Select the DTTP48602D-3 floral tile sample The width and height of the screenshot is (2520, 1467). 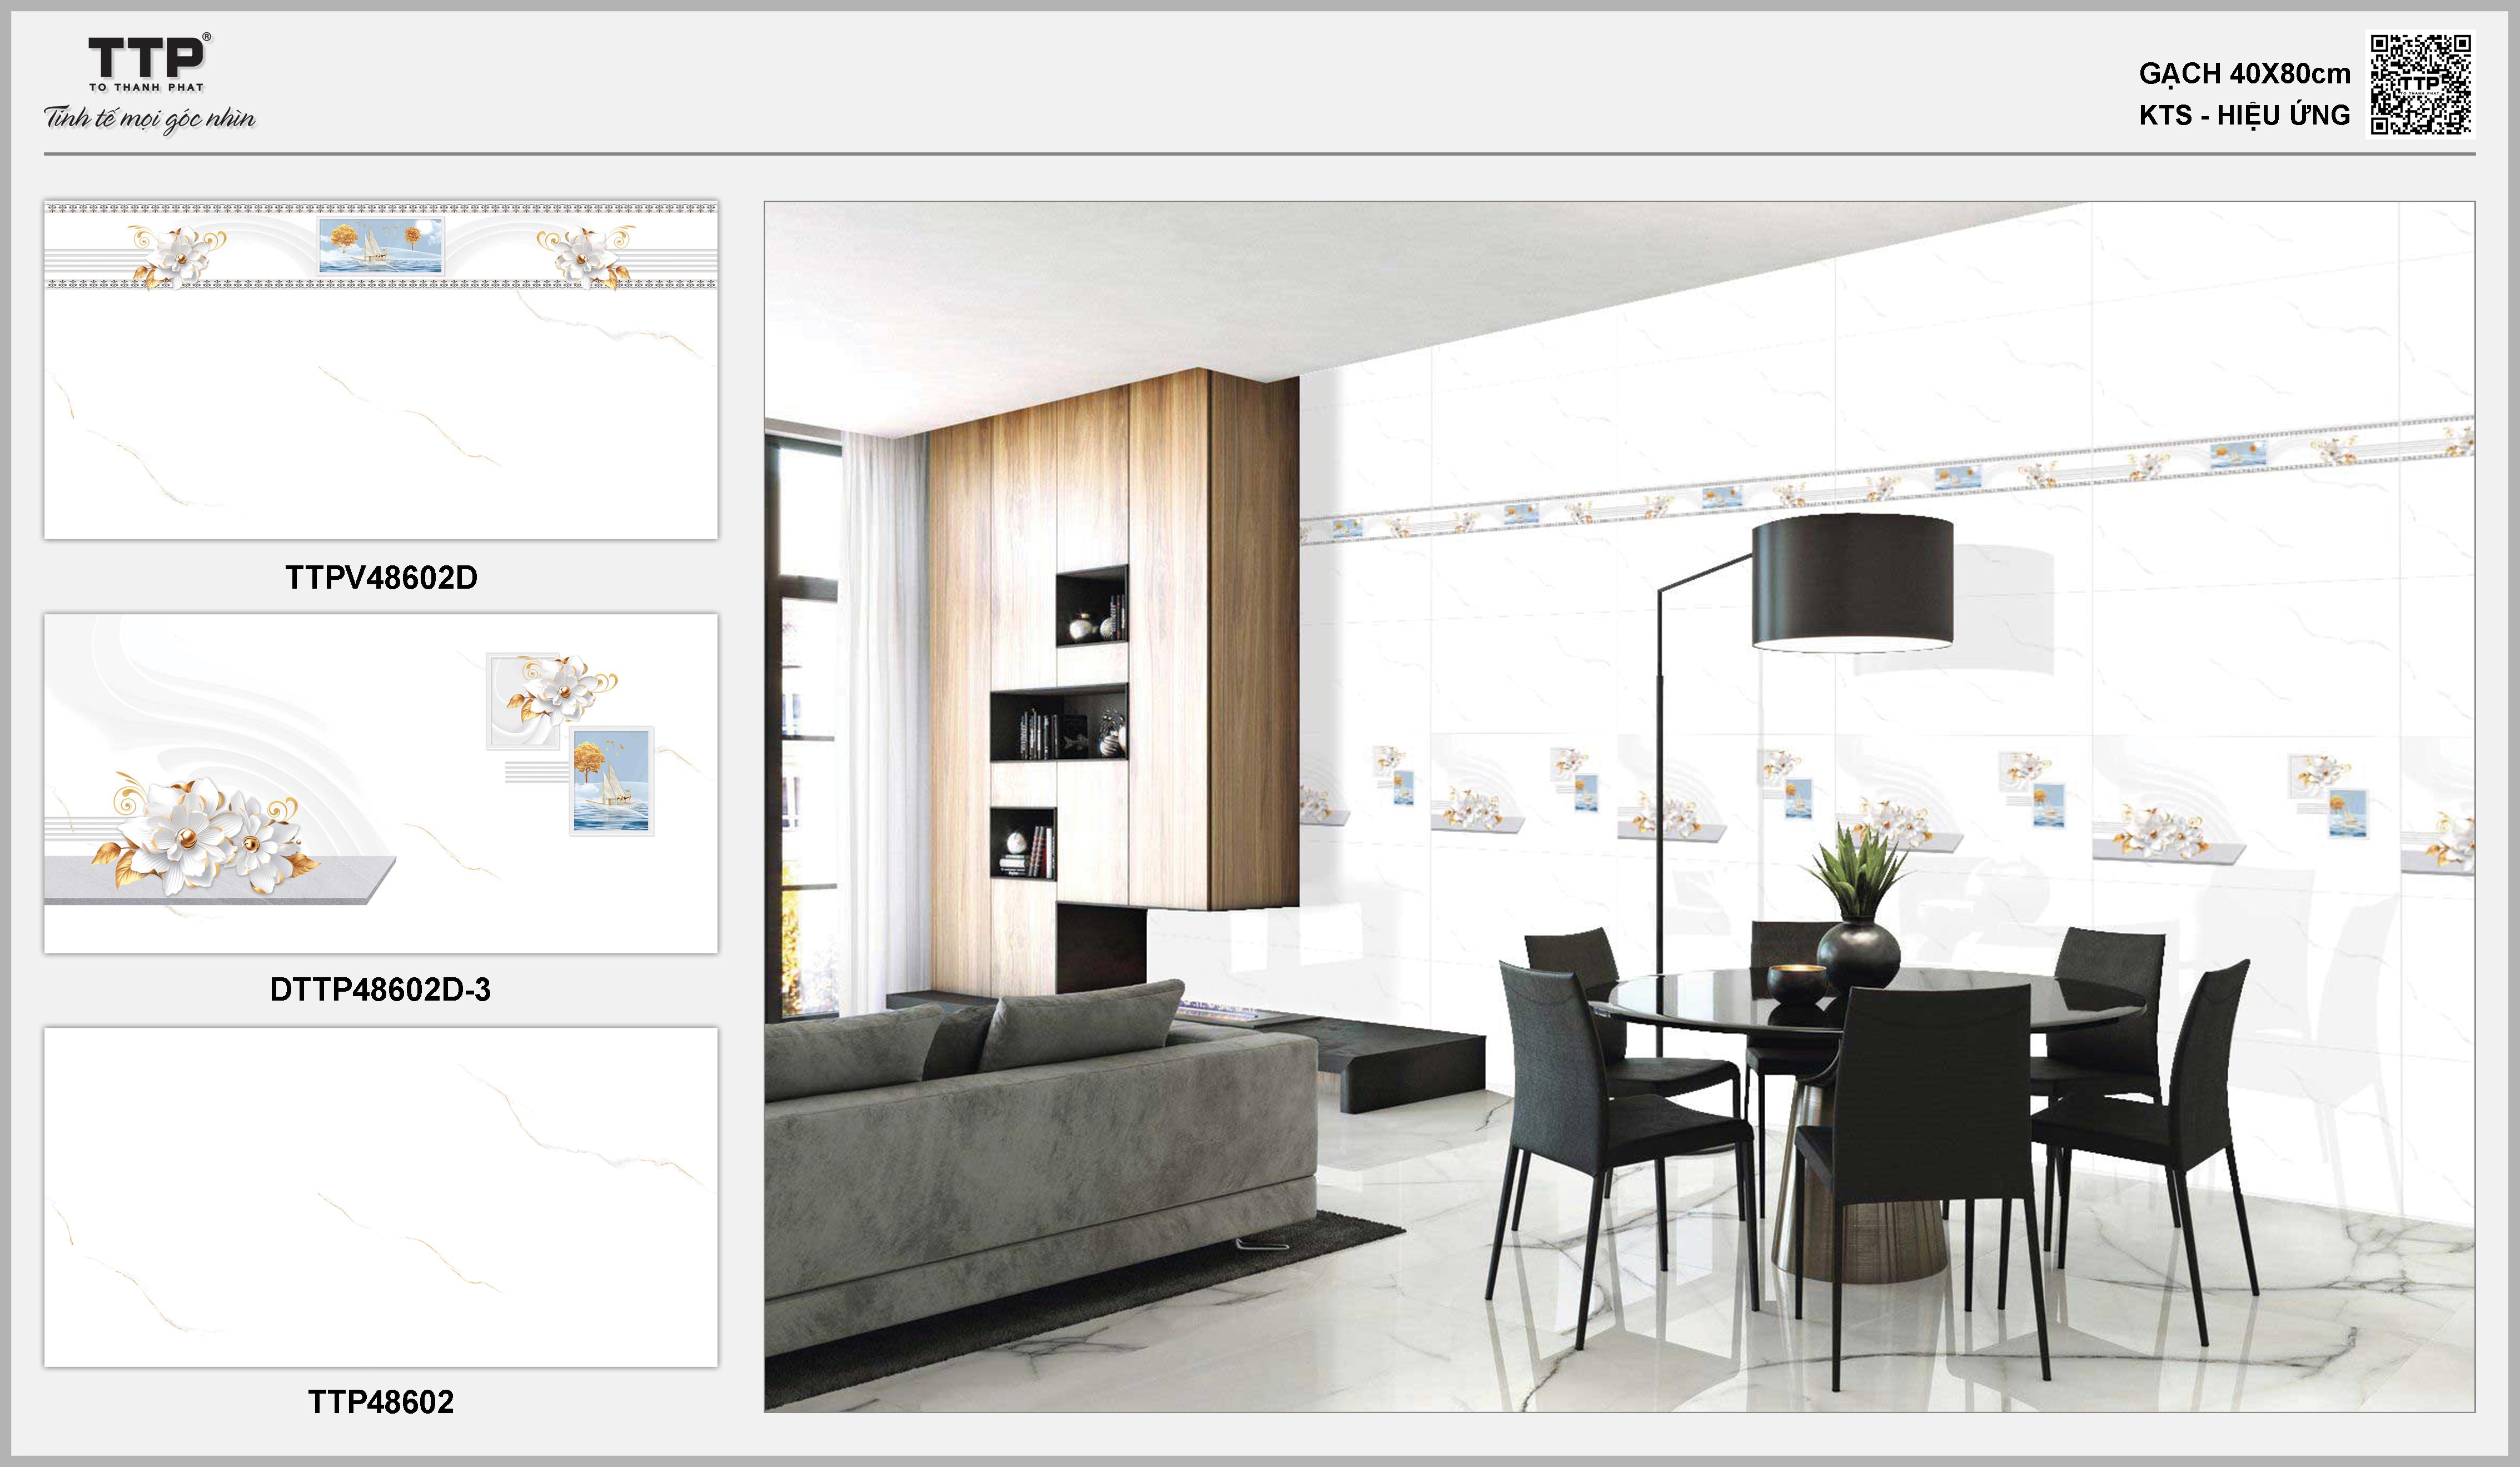[x=381, y=783]
